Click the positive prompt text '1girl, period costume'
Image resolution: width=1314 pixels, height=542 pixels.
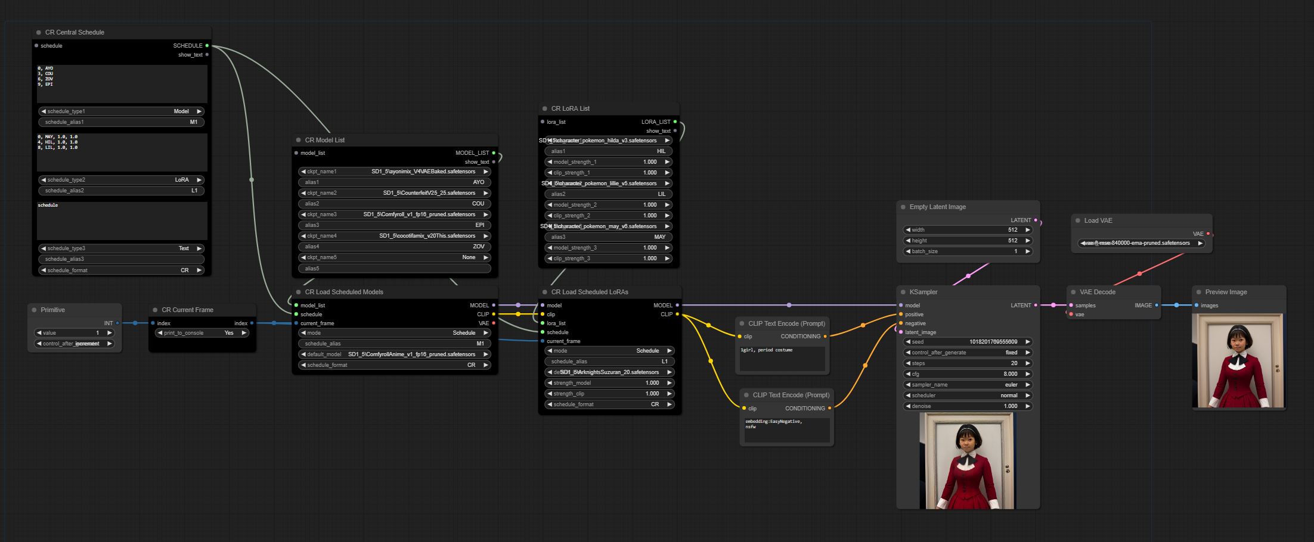[x=766, y=350]
